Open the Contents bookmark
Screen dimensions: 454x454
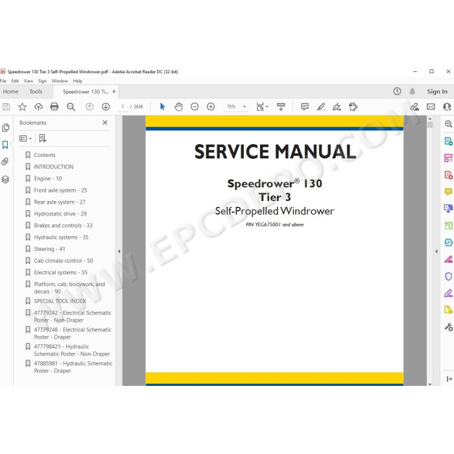[45, 155]
